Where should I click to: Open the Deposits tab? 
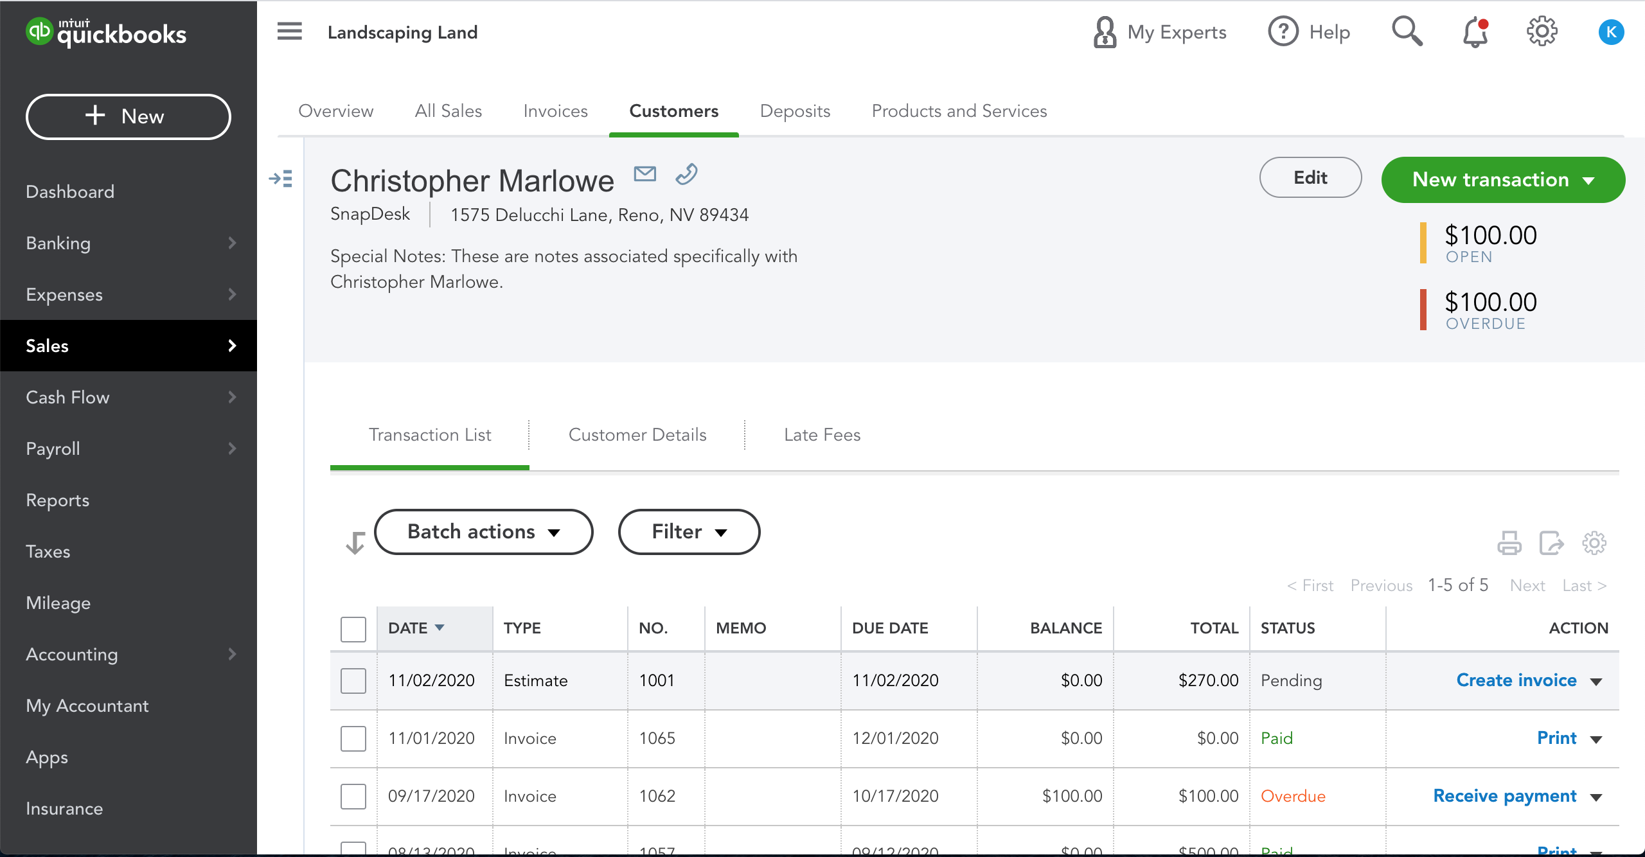coord(795,110)
